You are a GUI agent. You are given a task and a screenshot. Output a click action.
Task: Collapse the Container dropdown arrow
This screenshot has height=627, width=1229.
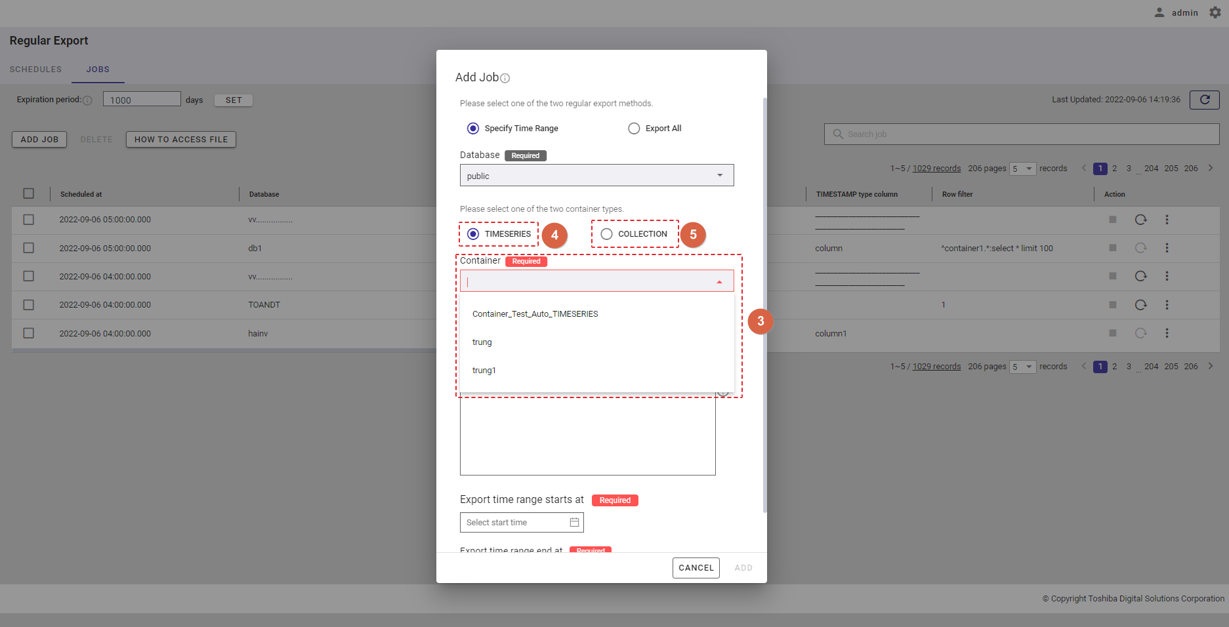click(719, 281)
